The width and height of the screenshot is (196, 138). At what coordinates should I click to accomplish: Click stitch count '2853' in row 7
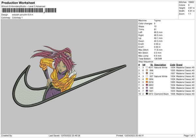click(151, 85)
